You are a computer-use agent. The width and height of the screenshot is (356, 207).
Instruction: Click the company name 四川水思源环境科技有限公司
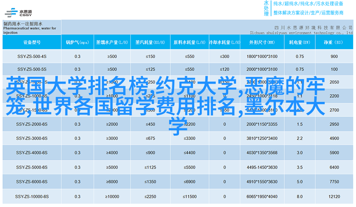313,28
